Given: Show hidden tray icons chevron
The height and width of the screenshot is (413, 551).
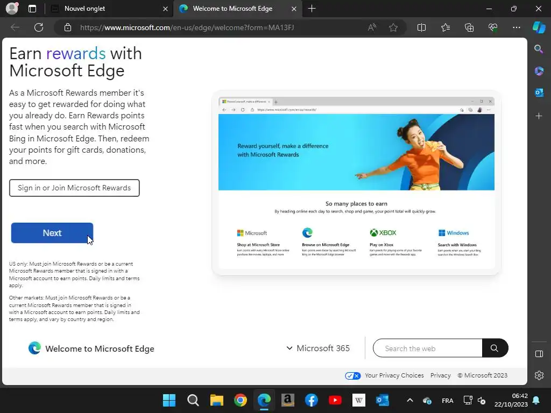Looking at the screenshot, I should tap(409, 400).
